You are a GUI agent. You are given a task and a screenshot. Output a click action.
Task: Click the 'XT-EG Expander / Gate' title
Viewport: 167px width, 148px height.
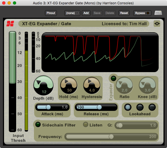click(x=47, y=24)
